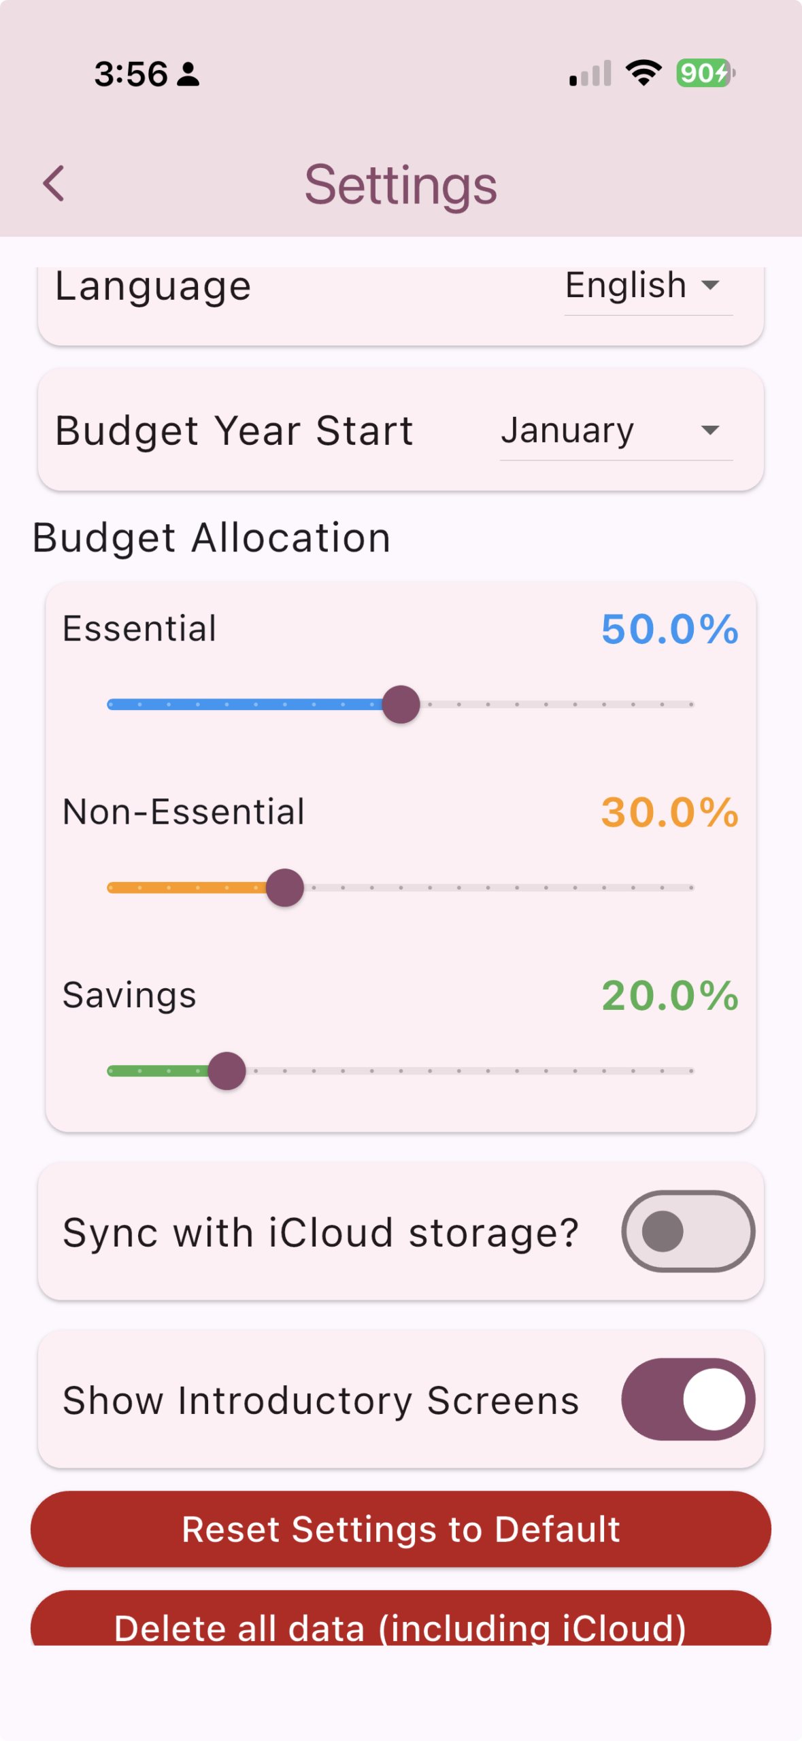Open the January month dropdown
This screenshot has width=802, height=1741.
point(616,431)
